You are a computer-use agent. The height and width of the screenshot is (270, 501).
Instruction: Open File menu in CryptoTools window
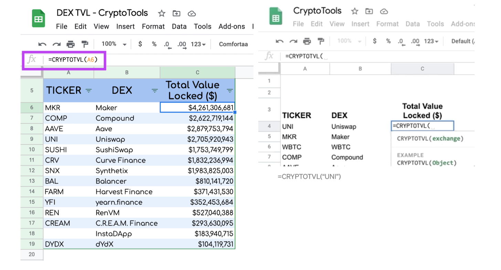[298, 24]
